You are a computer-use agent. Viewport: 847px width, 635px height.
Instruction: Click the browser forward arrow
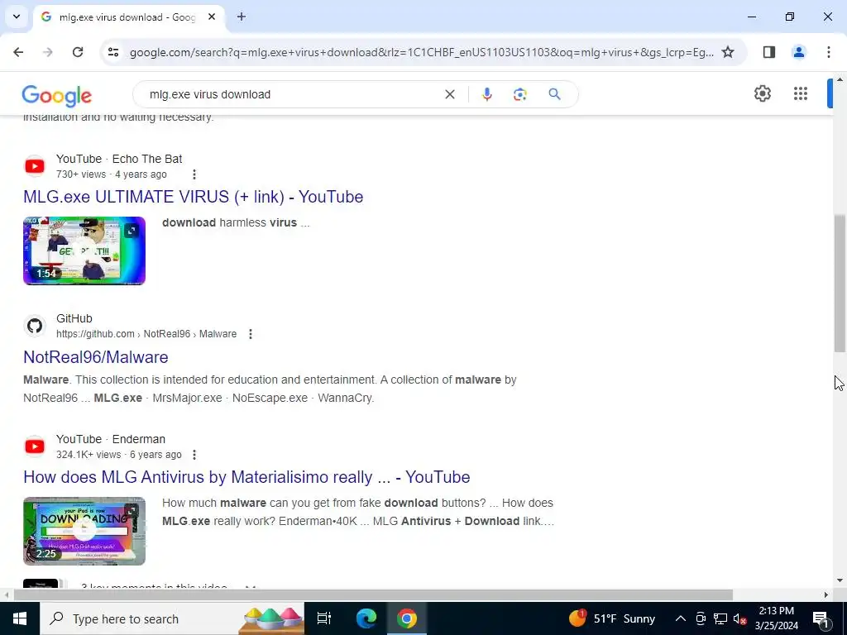(48, 52)
